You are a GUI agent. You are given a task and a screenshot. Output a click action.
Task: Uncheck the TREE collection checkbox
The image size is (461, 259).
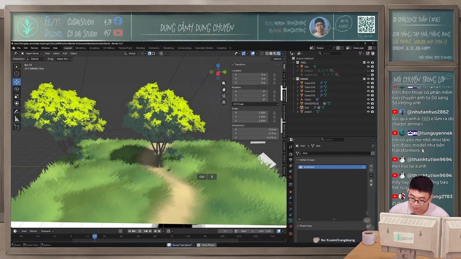[x=364, y=63]
